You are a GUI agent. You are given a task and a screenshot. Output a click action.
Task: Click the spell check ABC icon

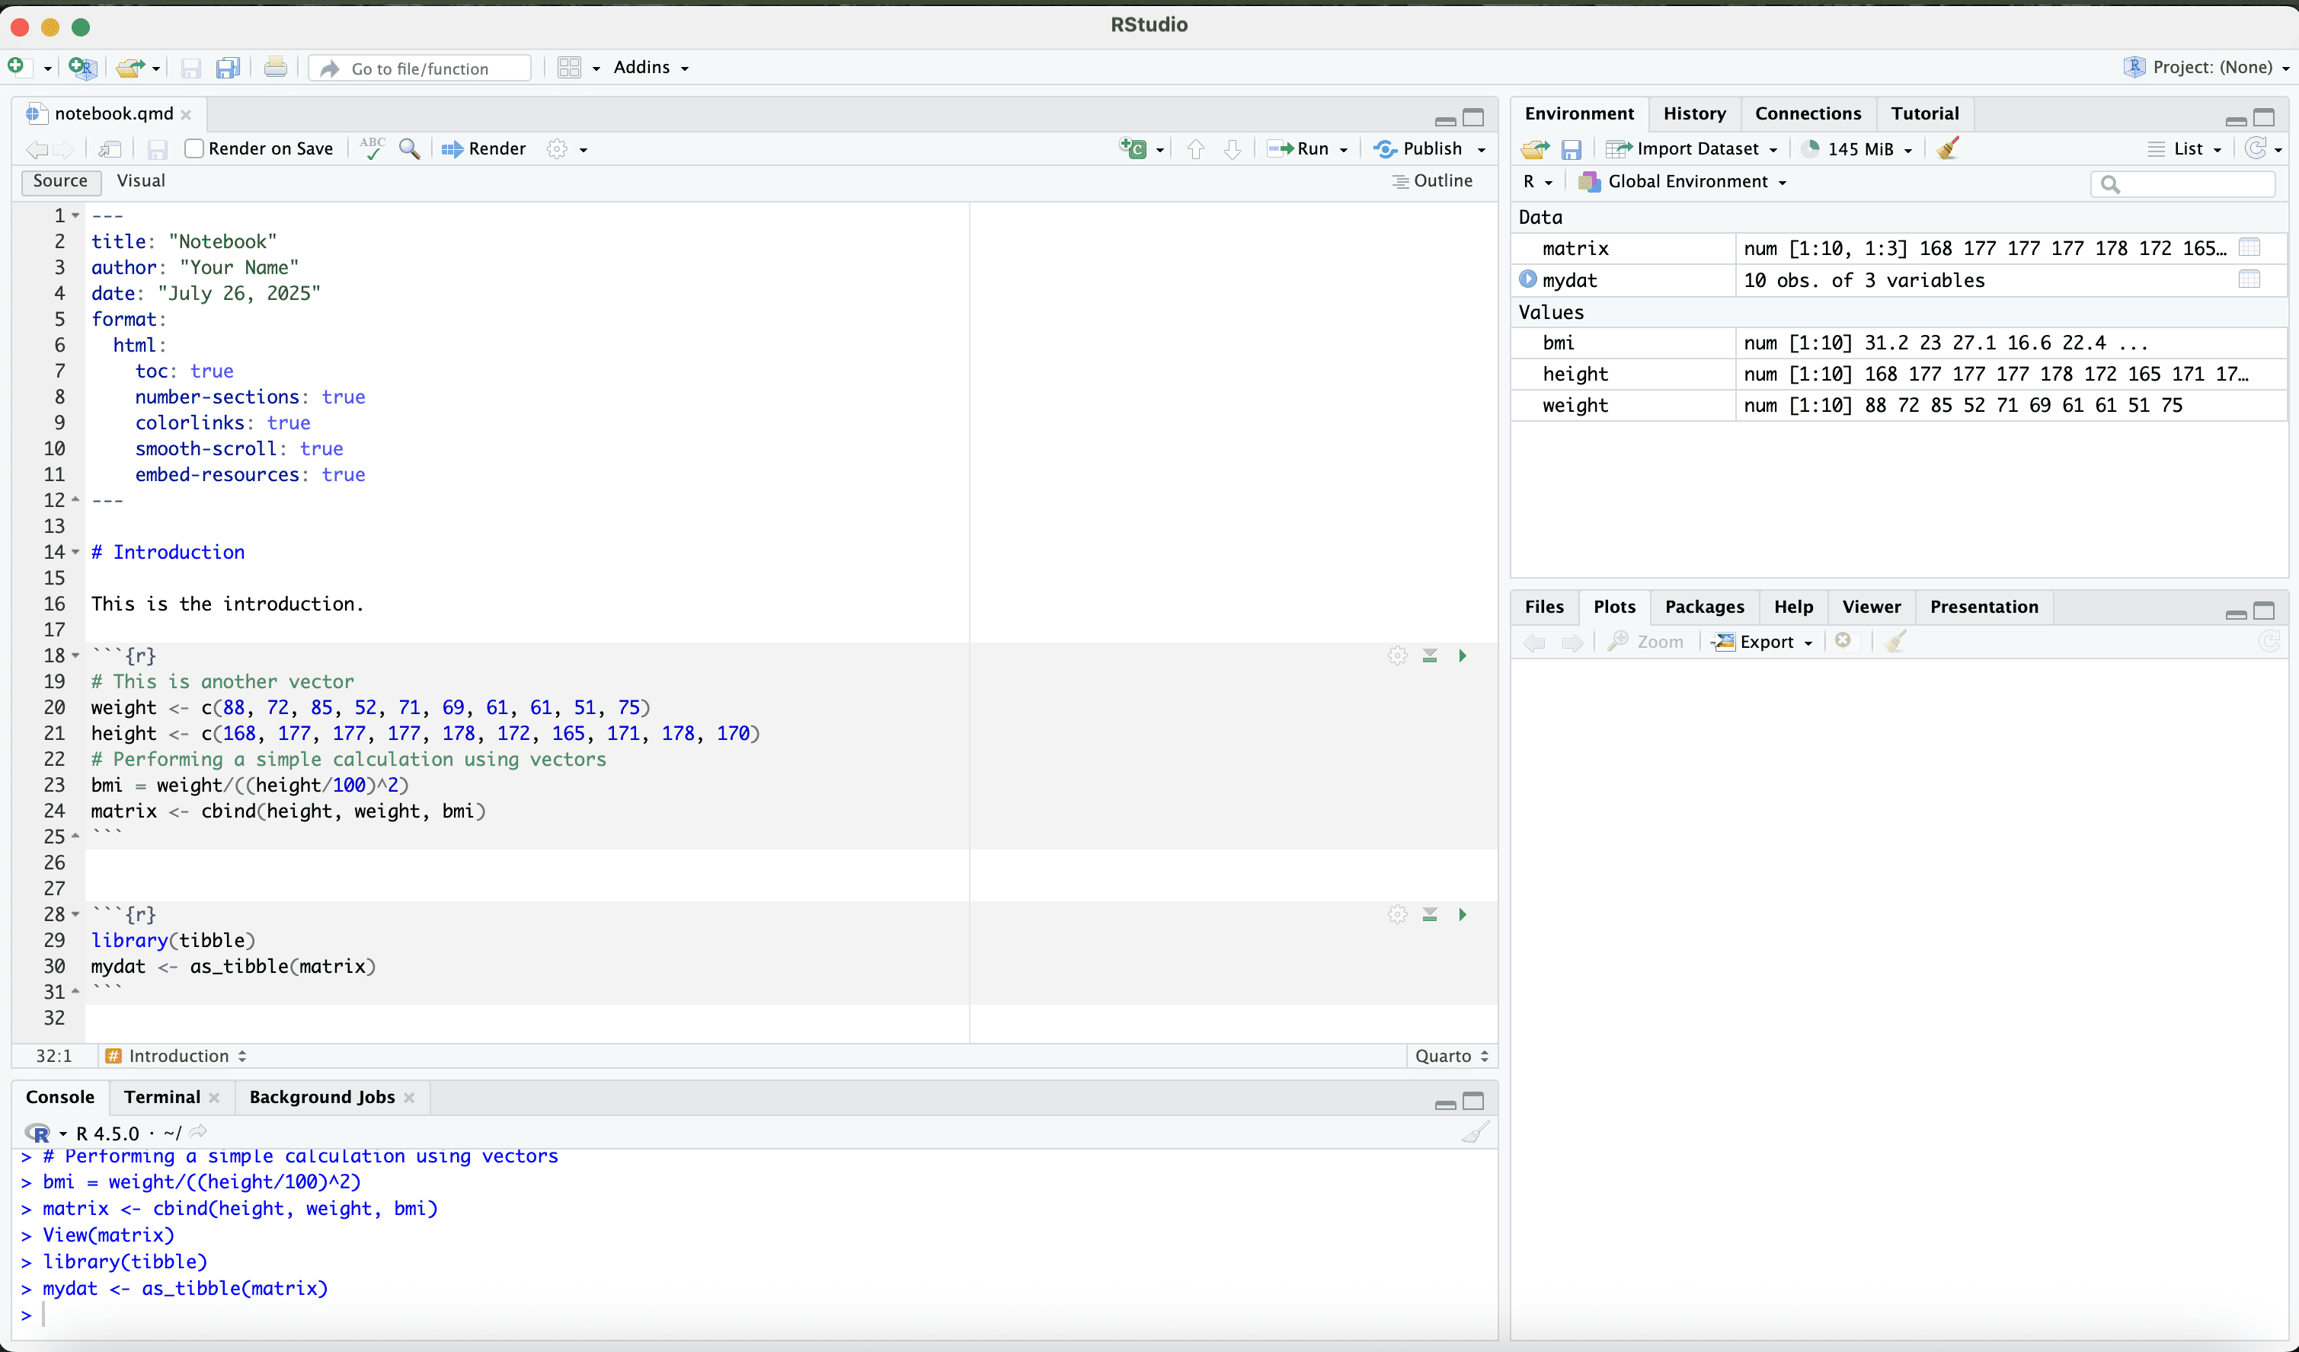click(x=371, y=148)
